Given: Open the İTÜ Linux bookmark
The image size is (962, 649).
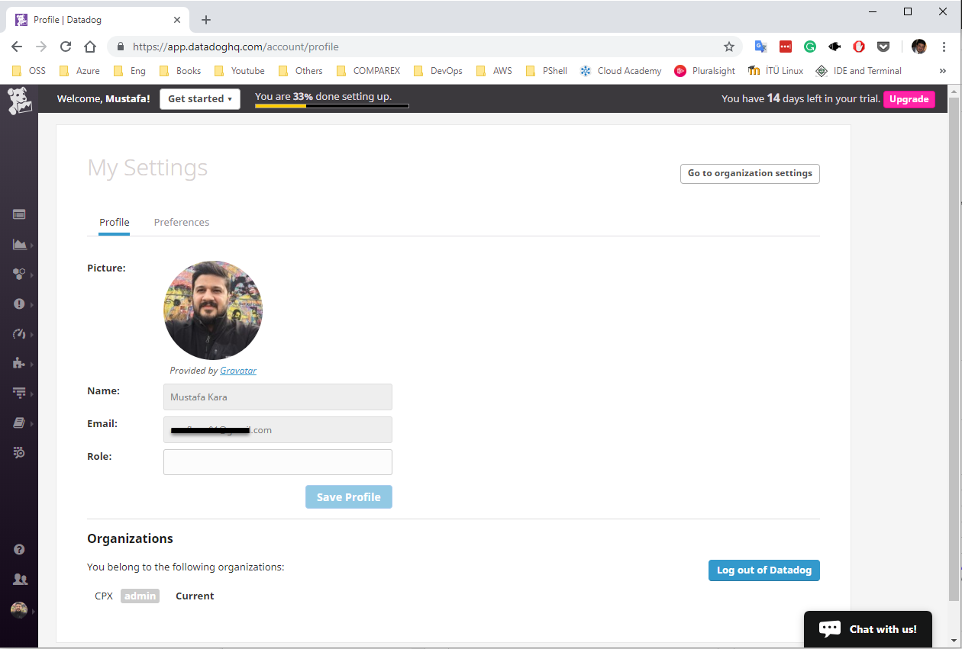Looking at the screenshot, I should tap(776, 71).
